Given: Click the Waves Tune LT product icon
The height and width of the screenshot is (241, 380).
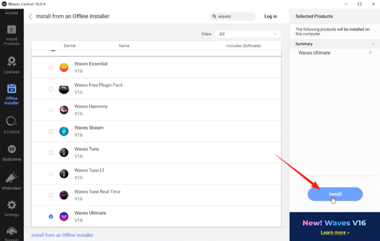Looking at the screenshot, I should click(64, 174).
